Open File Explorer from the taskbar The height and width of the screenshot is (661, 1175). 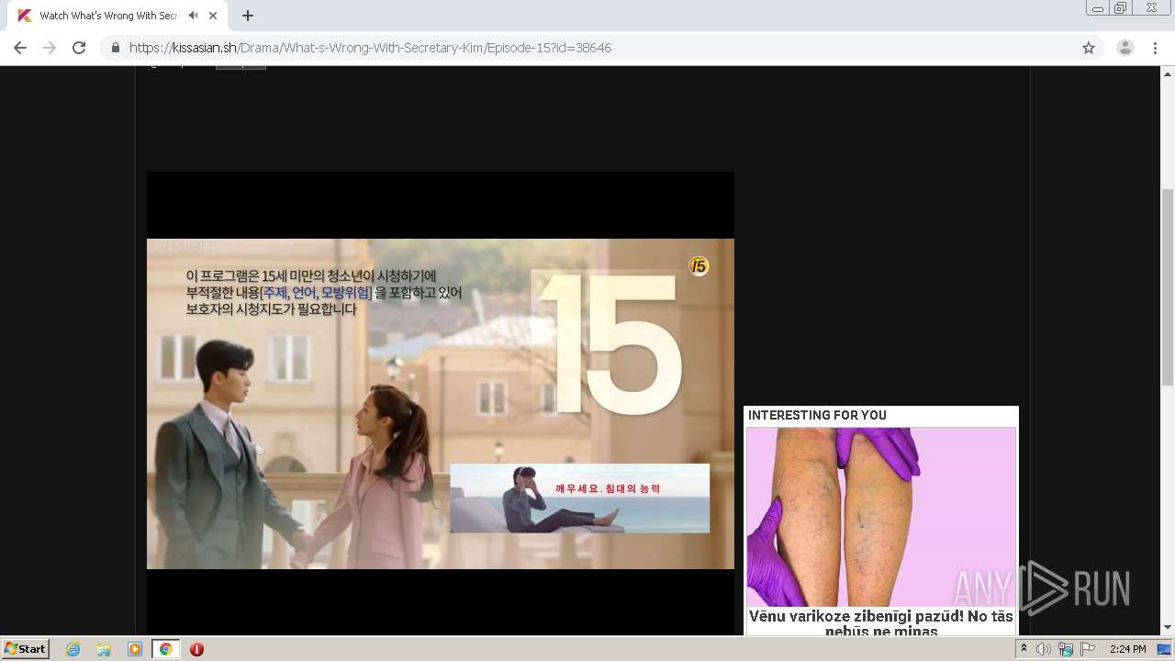[x=104, y=649]
